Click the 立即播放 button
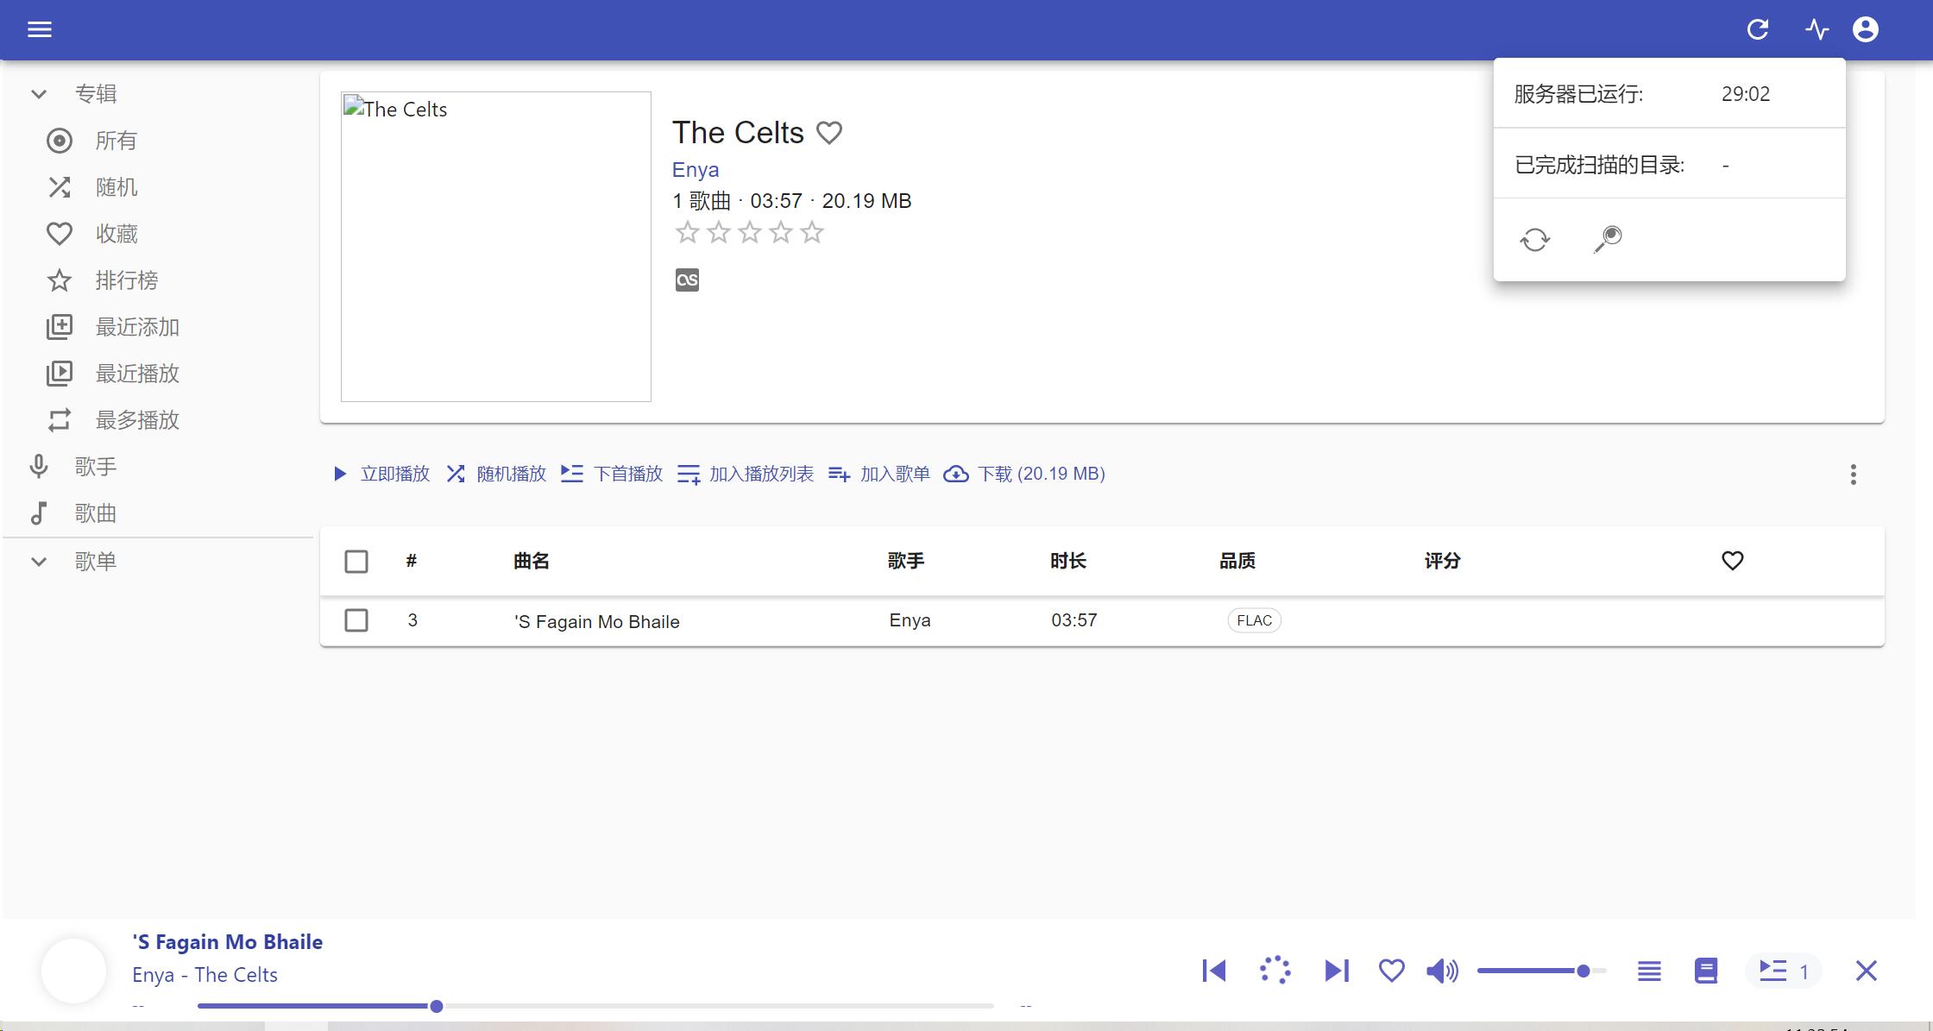Screen dimensions: 1933x1031 click(x=381, y=474)
